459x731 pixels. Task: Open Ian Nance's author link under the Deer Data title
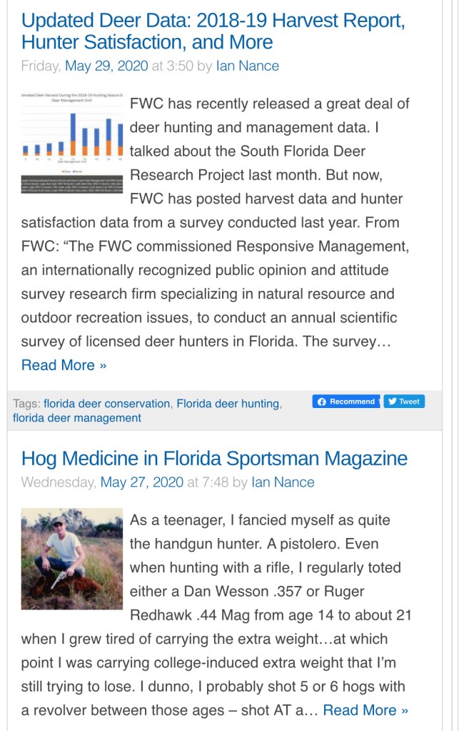click(247, 66)
